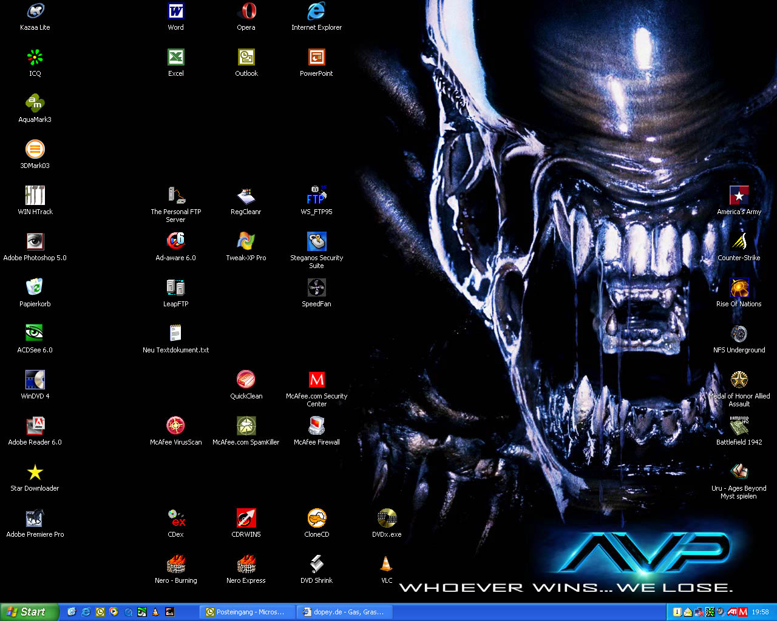Click the ICQ flower tray icon
Image resolution: width=777 pixels, height=621 pixels.
(x=710, y=613)
